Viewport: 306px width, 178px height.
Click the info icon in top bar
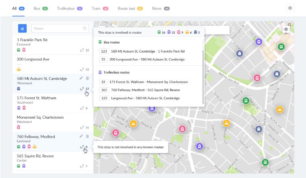coord(290,8)
